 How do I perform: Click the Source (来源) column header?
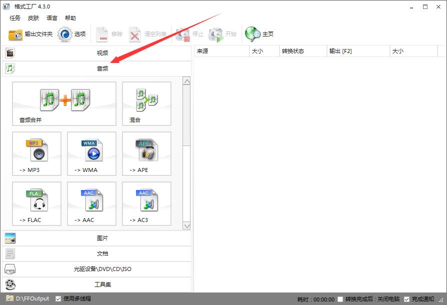[x=222, y=51]
